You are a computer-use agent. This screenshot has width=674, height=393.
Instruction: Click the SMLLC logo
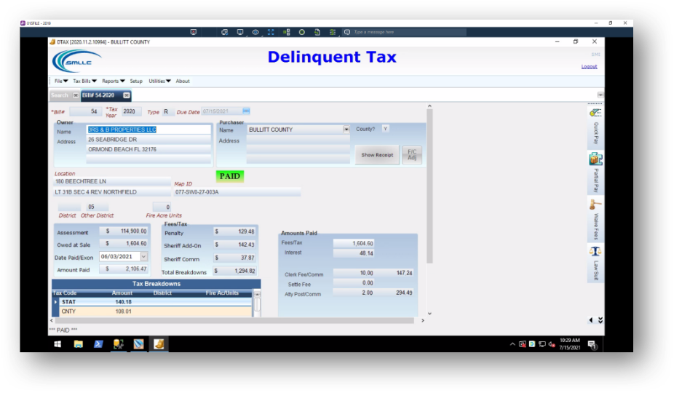pyautogui.click(x=77, y=60)
